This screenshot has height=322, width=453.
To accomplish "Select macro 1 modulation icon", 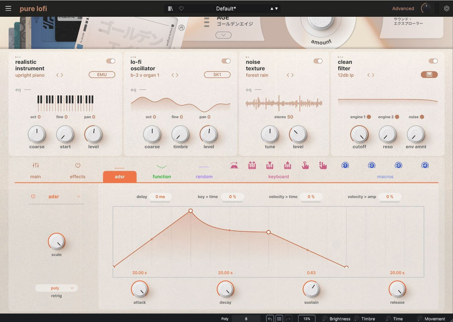I will point(345,166).
